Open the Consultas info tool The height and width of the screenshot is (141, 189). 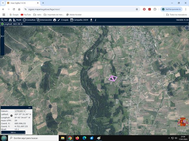coord(29,20)
